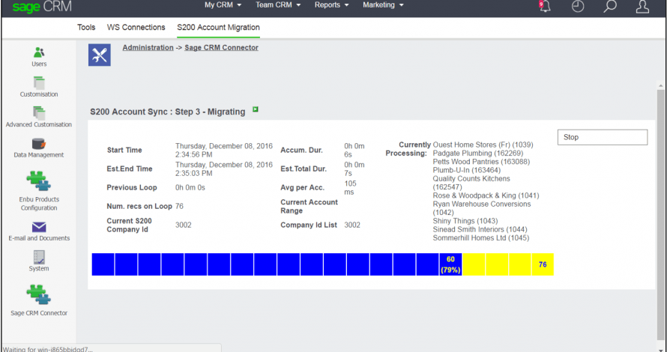Click the final progress block labeled 76
This screenshot has width=667, height=352.
[x=543, y=264]
